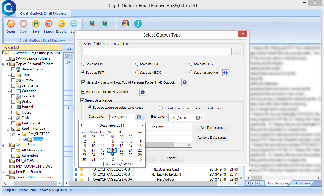Click the save snapshot icon with red mark
The image size is (324, 196).
click(x=92, y=24)
